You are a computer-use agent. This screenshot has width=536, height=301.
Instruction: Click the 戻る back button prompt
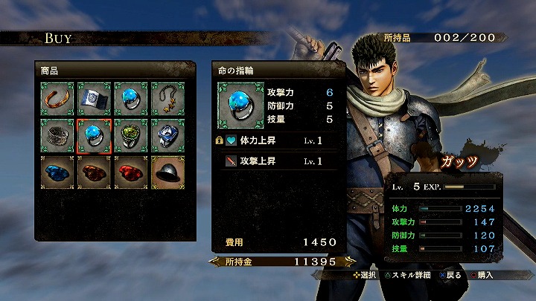coord(450,275)
